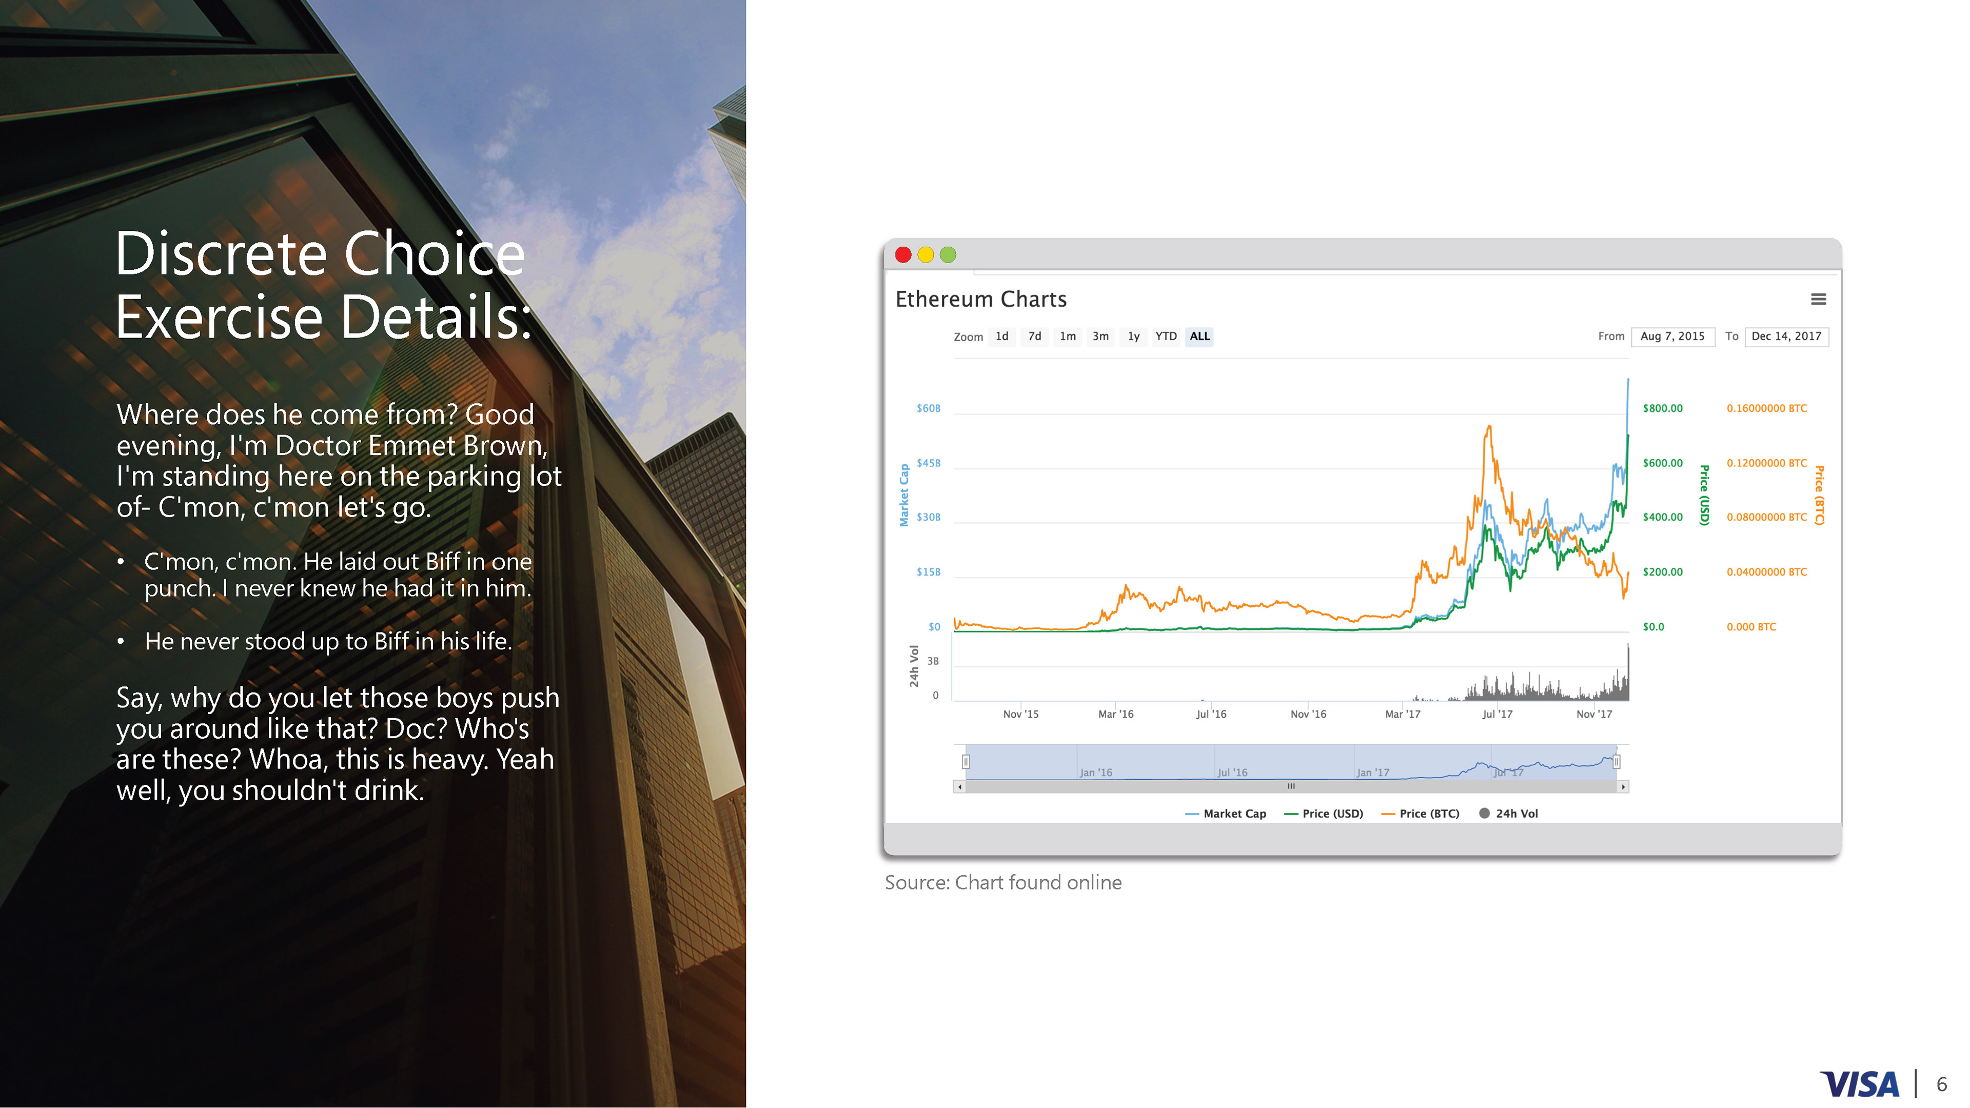Click the slide page number 6

(x=1941, y=1084)
